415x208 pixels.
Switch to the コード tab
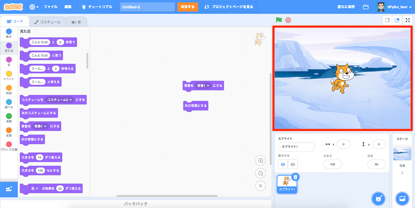click(x=15, y=22)
